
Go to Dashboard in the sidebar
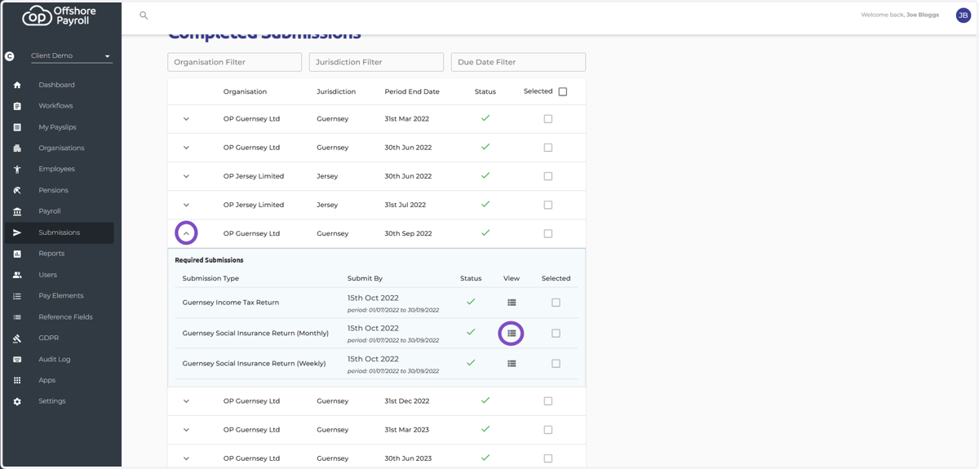coord(57,85)
